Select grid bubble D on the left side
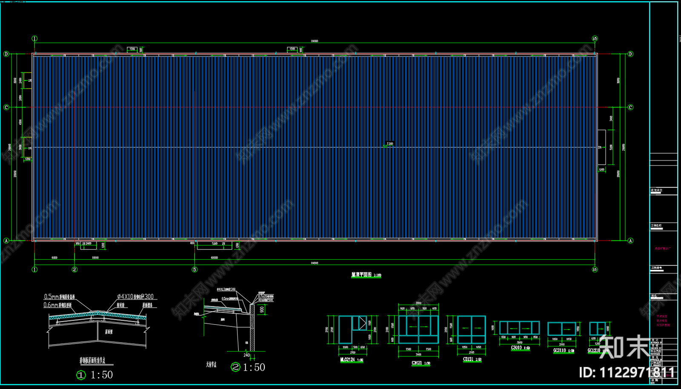The height and width of the screenshot is (389, 681). coord(6,54)
